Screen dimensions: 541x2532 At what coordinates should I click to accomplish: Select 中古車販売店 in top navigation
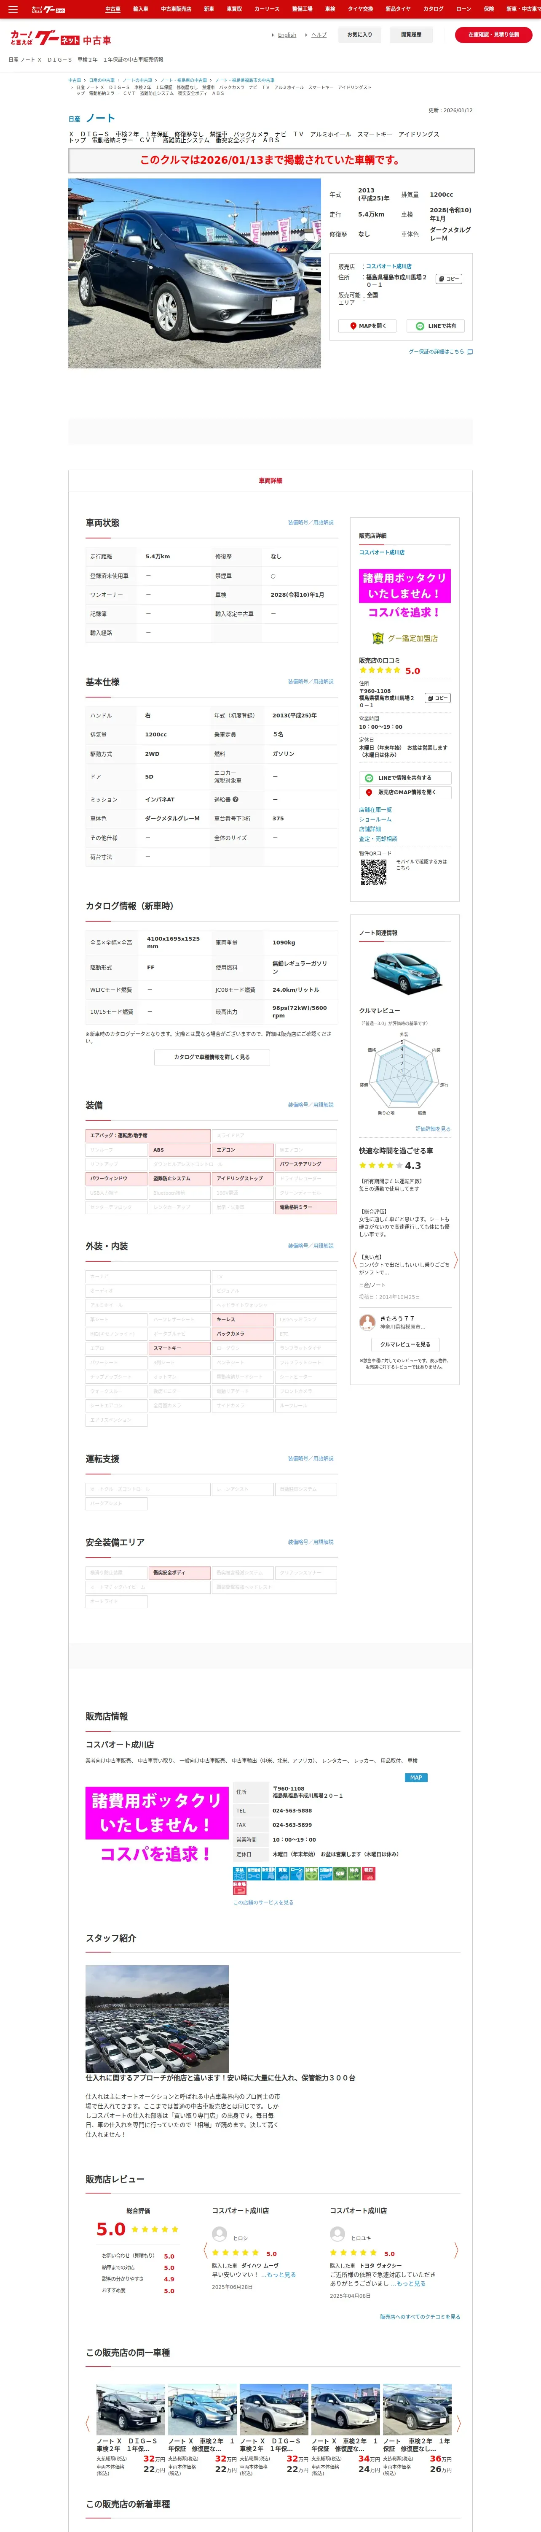coord(176,9)
